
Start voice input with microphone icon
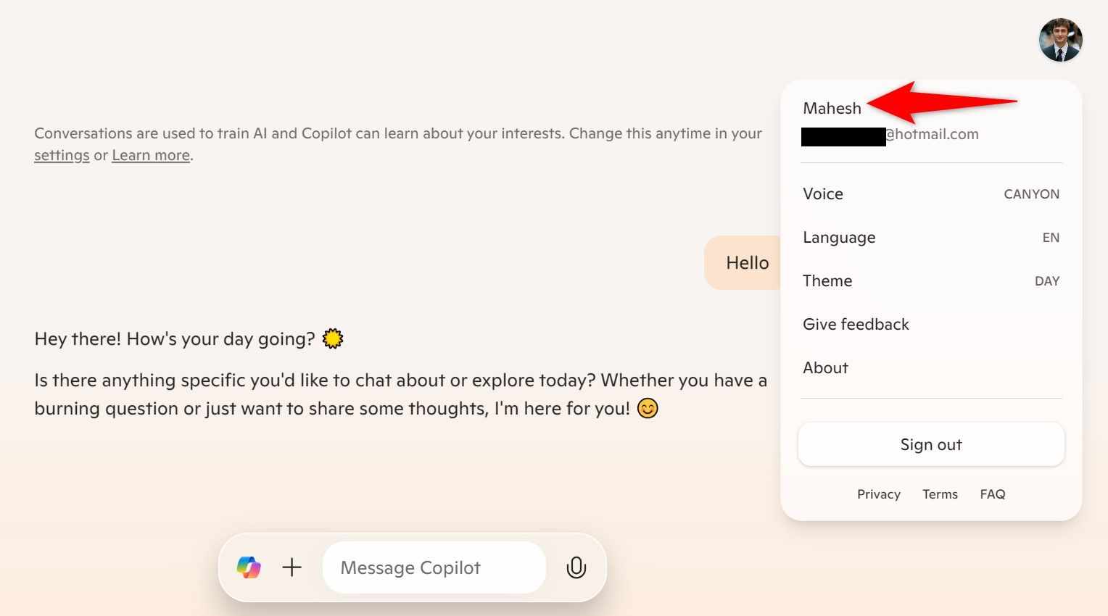(576, 567)
